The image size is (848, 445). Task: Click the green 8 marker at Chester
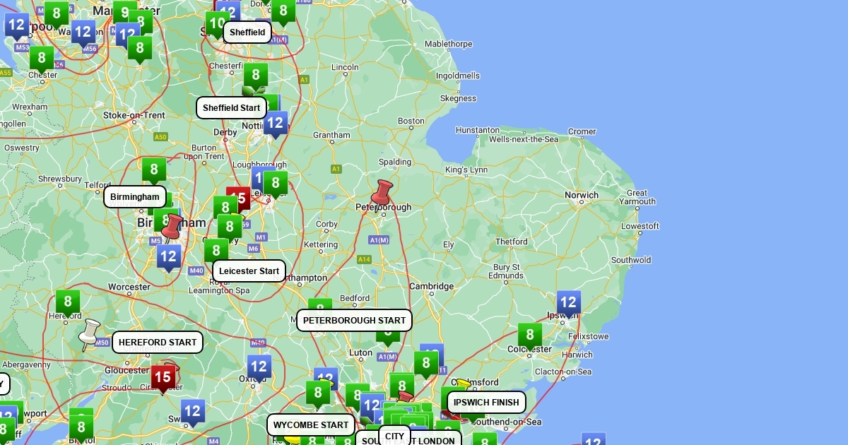42,59
